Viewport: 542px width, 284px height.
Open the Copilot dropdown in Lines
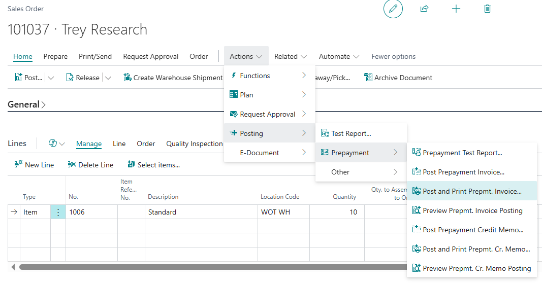(x=57, y=144)
